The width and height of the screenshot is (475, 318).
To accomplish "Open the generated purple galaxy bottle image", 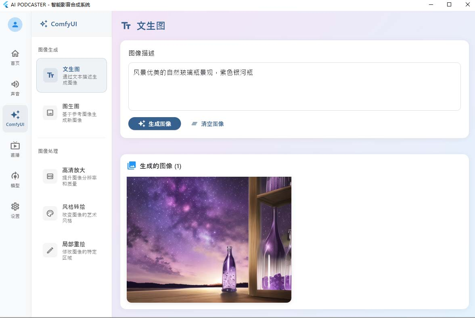I will [209, 239].
